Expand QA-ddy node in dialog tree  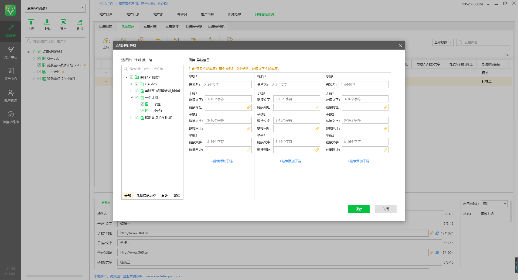point(131,84)
